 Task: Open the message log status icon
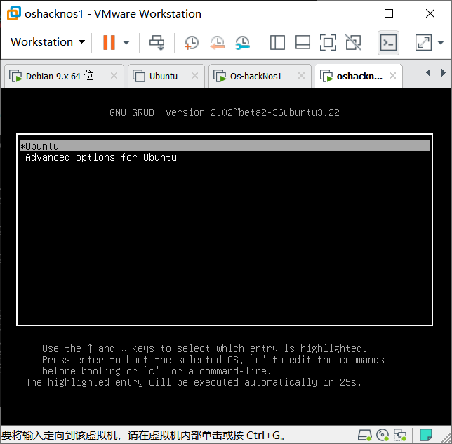[426, 435]
